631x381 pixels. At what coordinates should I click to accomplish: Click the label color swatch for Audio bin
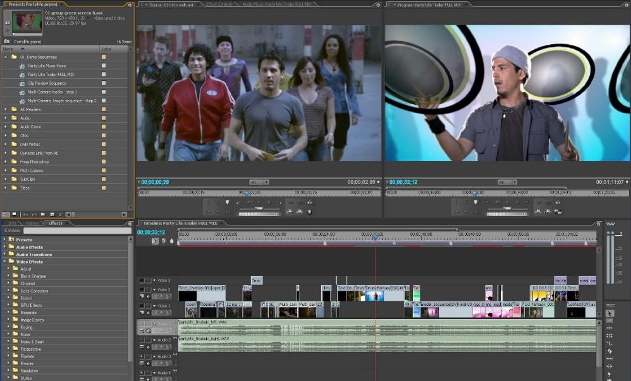(x=104, y=118)
